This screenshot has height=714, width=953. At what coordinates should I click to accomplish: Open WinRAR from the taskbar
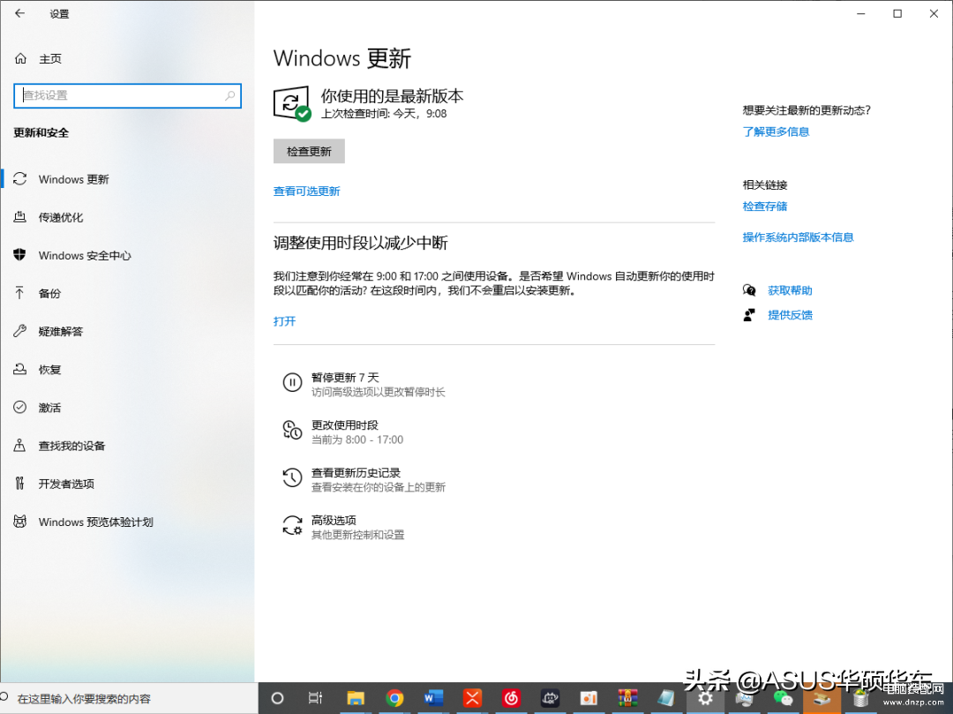pos(627,698)
